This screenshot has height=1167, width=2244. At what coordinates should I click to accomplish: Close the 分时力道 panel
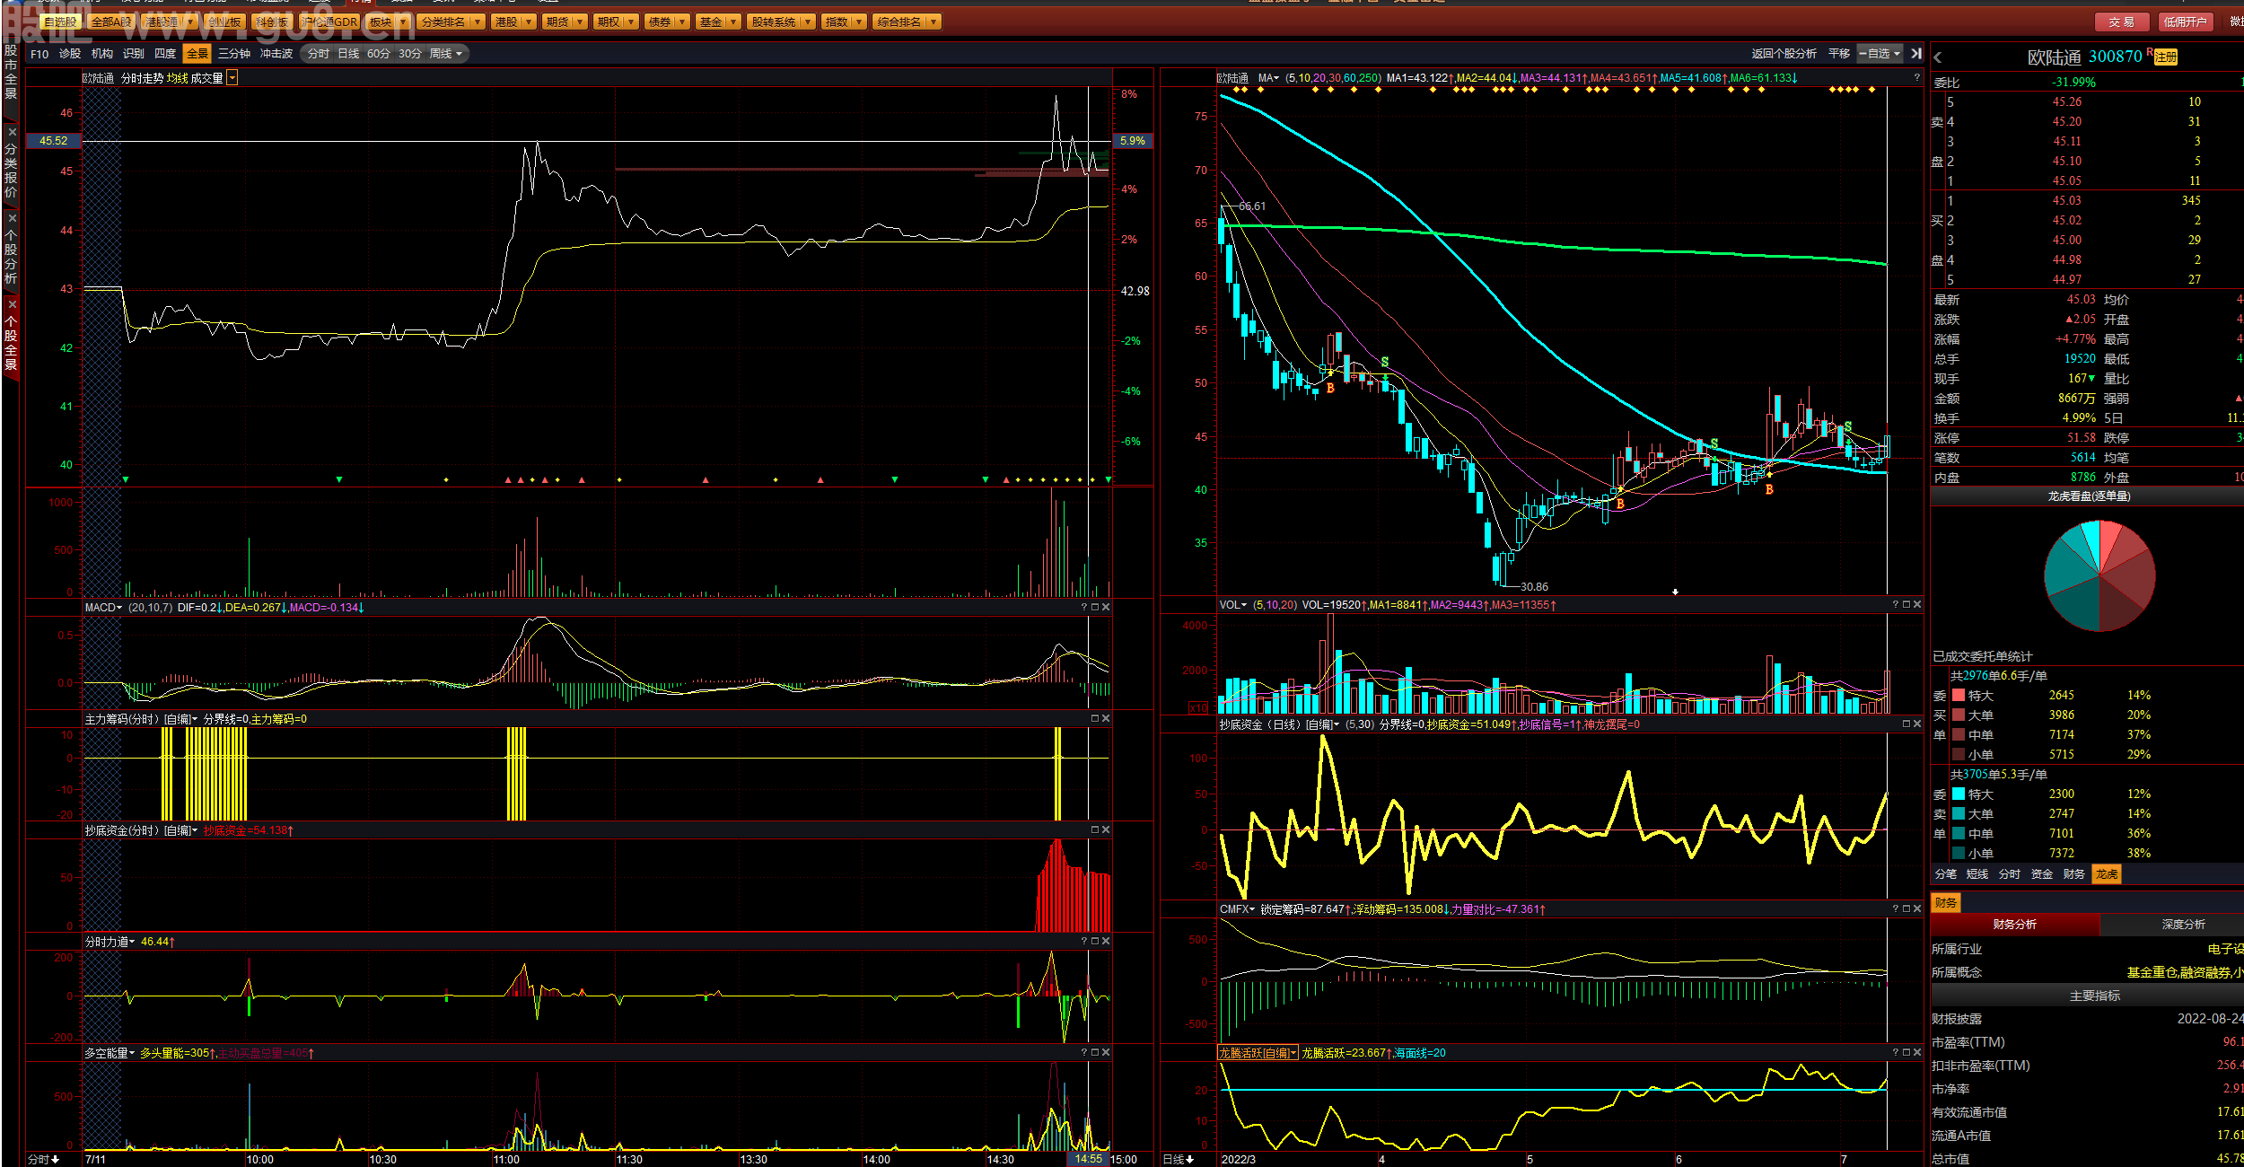click(1106, 942)
